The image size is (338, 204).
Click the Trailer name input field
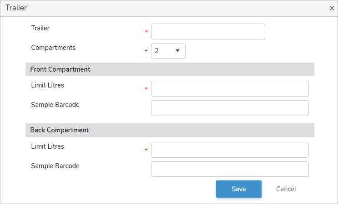point(208,32)
